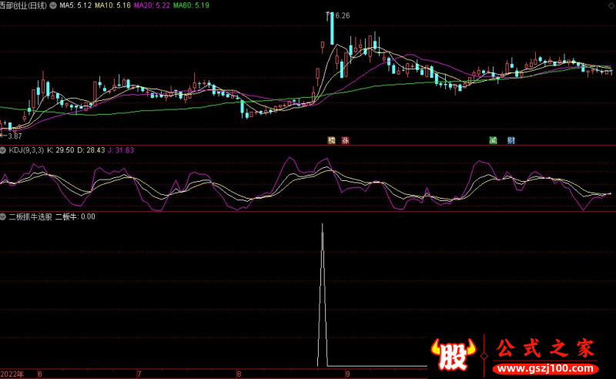Click the 减 event marker icon
The width and height of the screenshot is (616, 379).
[x=493, y=140]
